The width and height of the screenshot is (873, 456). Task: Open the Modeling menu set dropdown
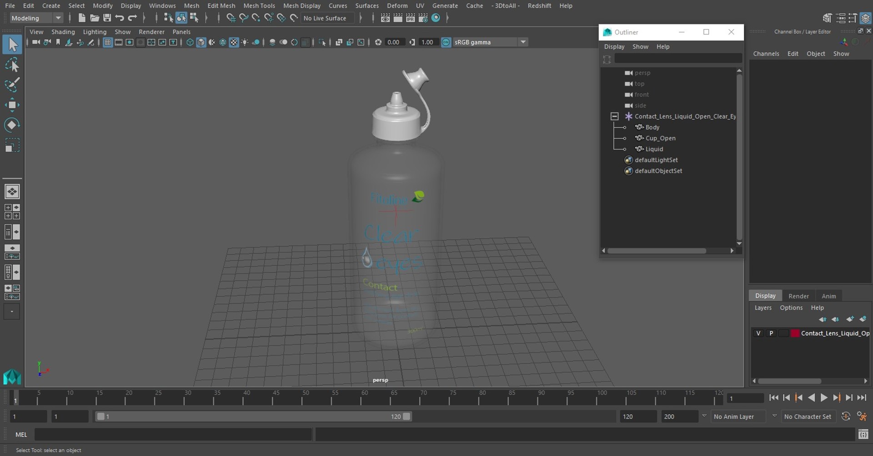click(x=58, y=18)
